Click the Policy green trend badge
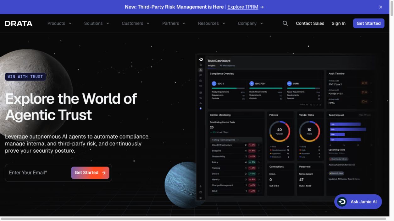This screenshot has height=221, width=394. point(252,162)
